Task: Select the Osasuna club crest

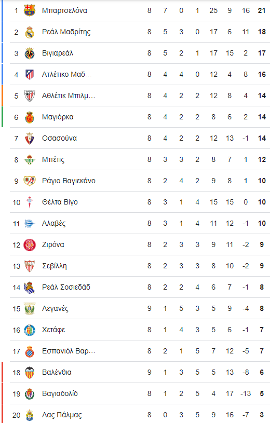Action: pyautogui.click(x=30, y=138)
